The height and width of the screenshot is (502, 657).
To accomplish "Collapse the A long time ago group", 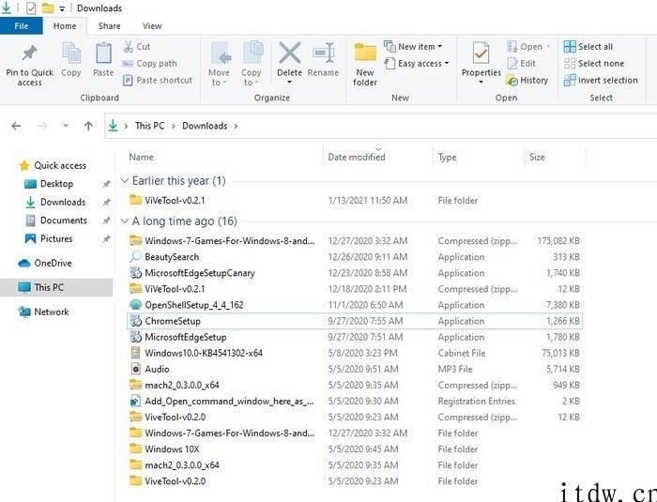I will (124, 221).
